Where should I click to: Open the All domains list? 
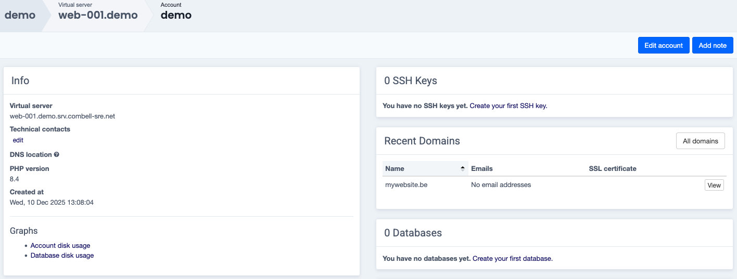[700, 141]
